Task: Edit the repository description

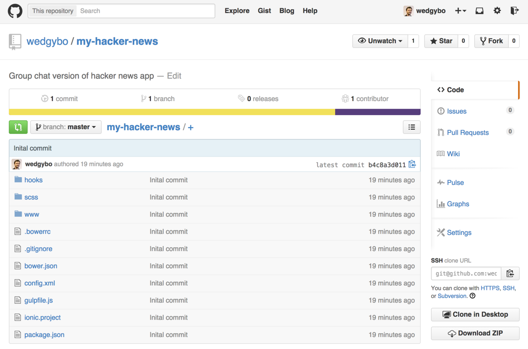Action: point(174,76)
